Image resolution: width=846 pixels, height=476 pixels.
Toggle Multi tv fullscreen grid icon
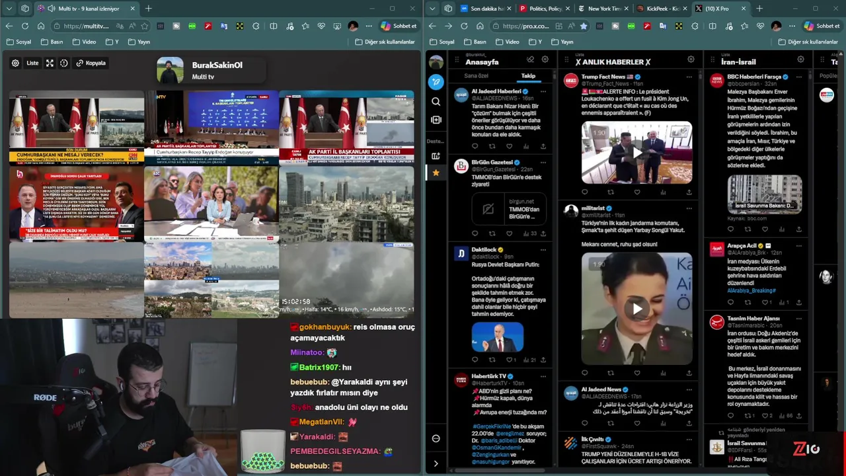[50, 63]
